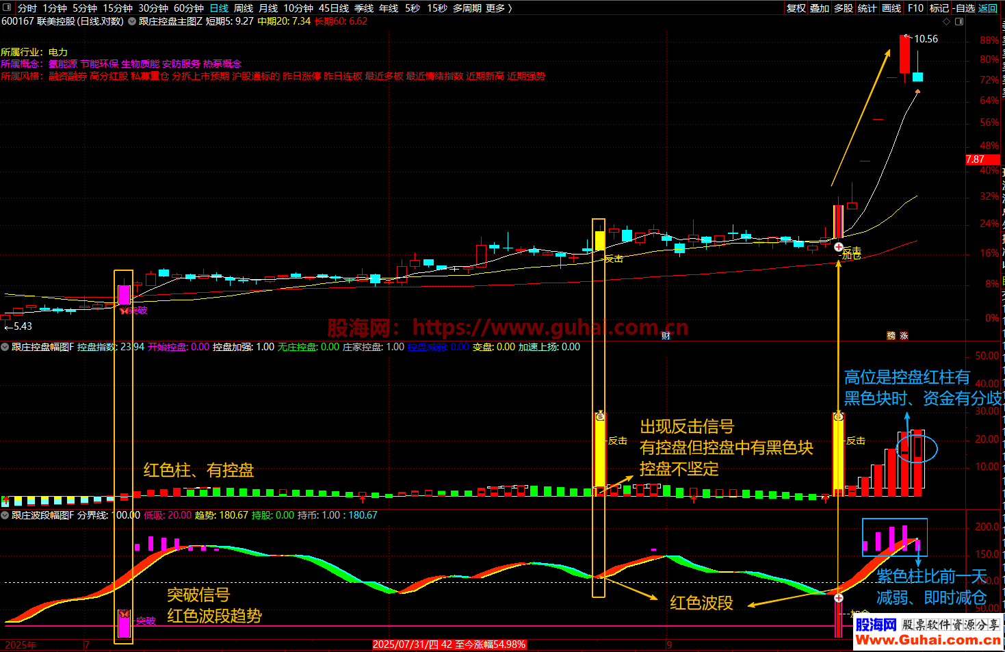Click the panel layout icon at top-left

[x=8, y=8]
